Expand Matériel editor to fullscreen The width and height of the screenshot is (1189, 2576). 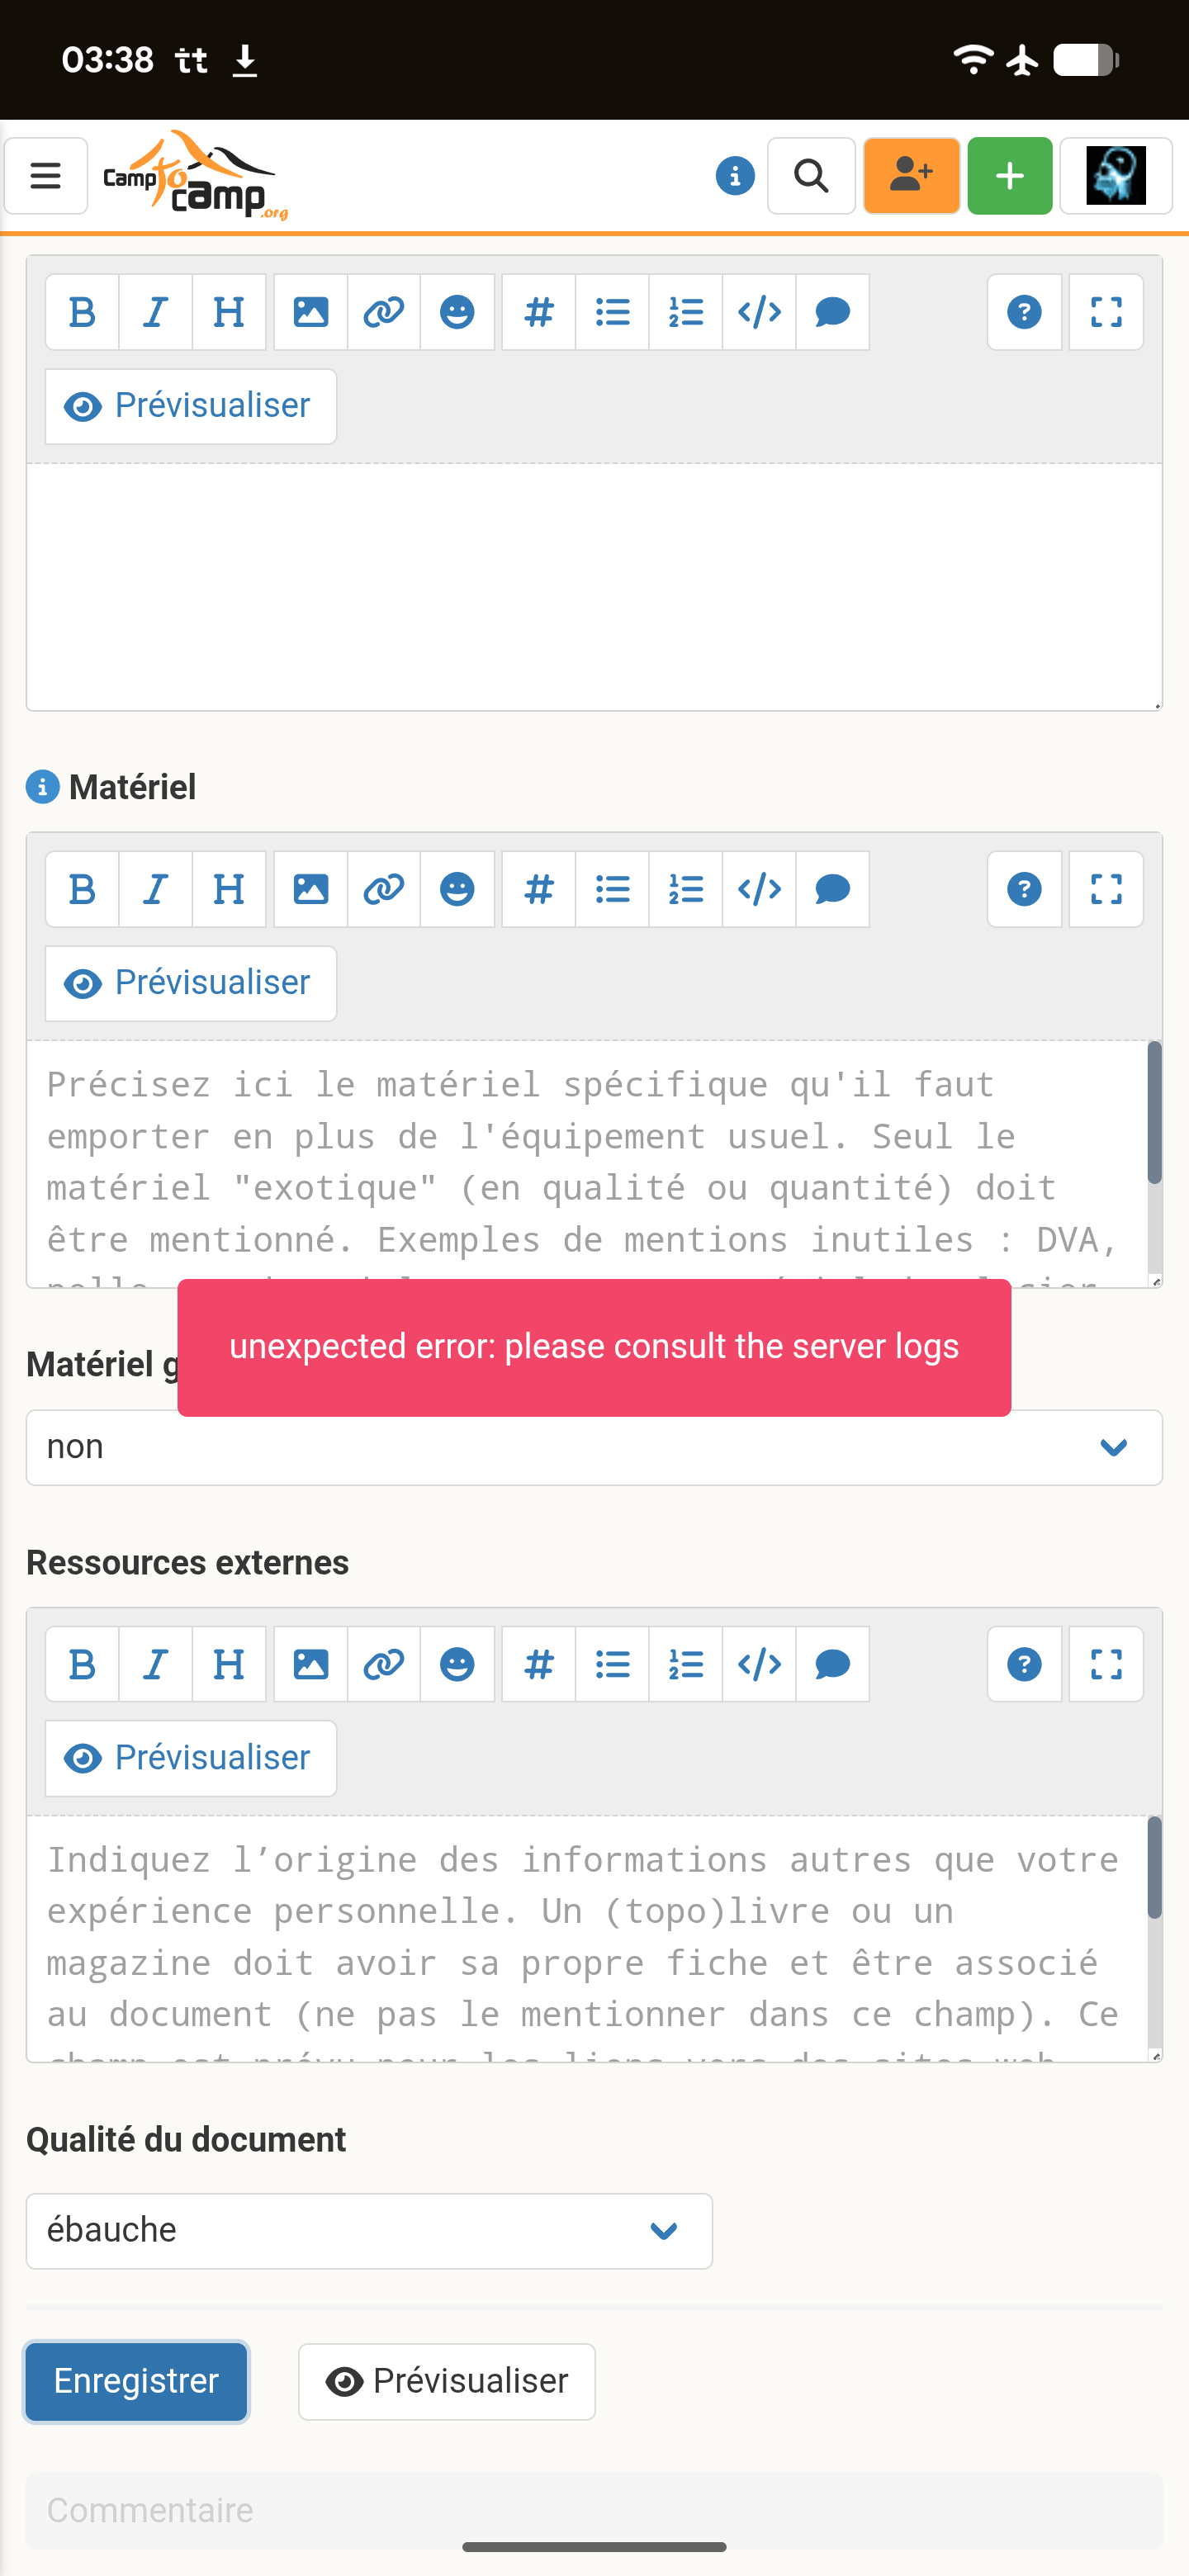[x=1106, y=889]
